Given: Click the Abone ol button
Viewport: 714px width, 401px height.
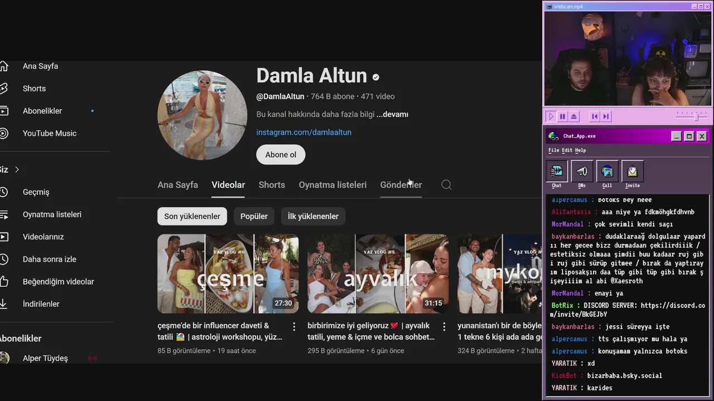Looking at the screenshot, I should 281,155.
